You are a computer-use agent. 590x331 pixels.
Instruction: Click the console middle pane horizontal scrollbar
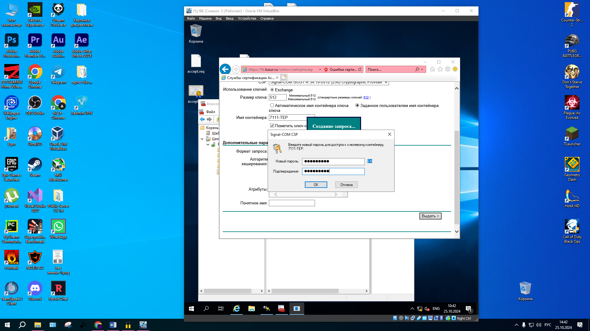point(305,291)
